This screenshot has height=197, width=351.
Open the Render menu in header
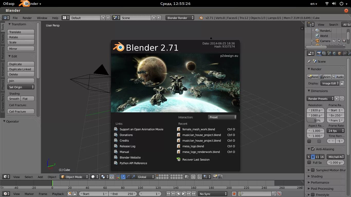click(x=27, y=18)
